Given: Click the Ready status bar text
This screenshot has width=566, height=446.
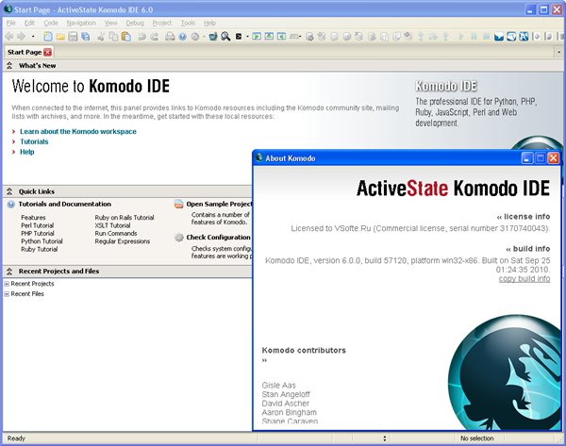Looking at the screenshot, I should click(16, 438).
